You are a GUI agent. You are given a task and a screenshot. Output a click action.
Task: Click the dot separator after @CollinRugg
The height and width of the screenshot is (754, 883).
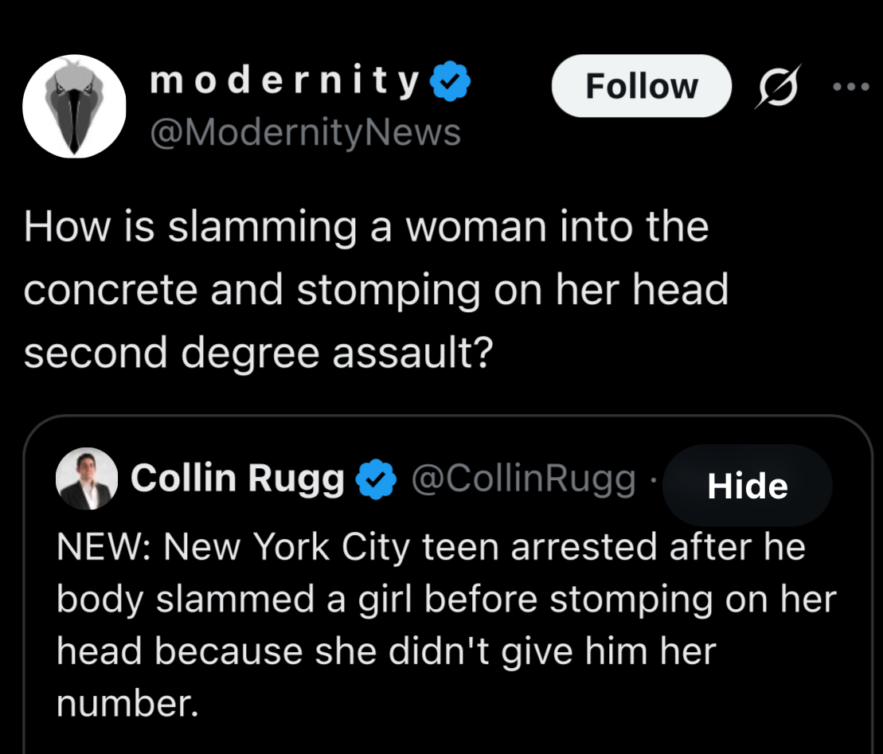pos(650,480)
